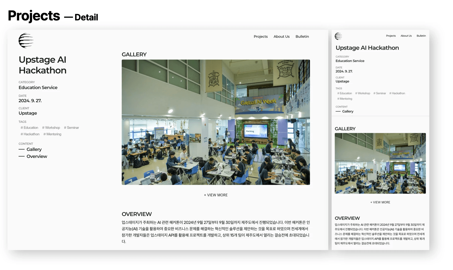Open Bulletin in the mobile view navigation

pos(421,36)
